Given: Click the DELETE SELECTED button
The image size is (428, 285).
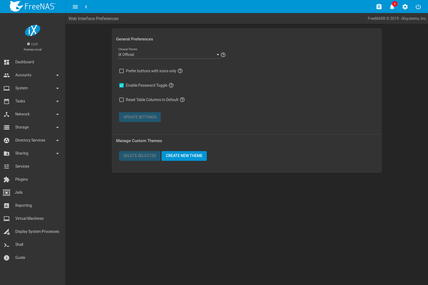Looking at the screenshot, I should 139,156.
